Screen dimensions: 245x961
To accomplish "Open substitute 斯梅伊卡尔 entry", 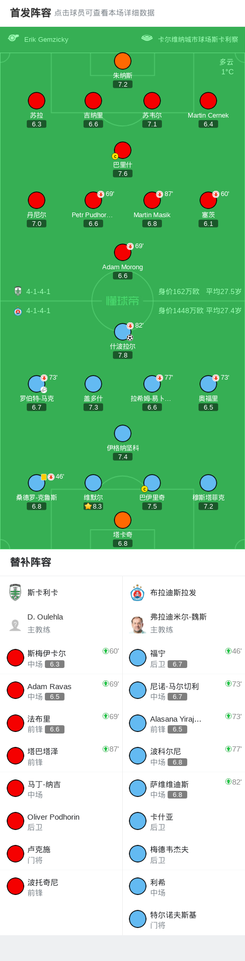I will (61, 658).
